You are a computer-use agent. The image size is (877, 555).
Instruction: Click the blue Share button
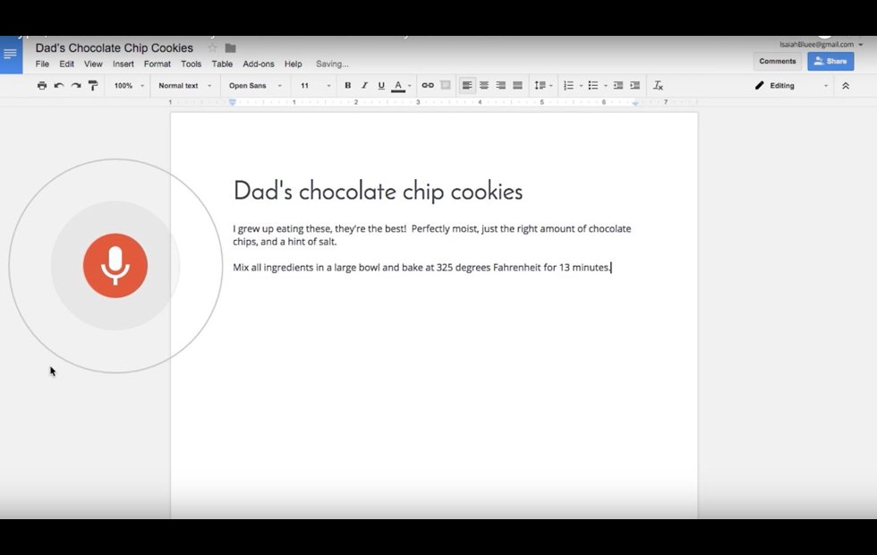830,61
